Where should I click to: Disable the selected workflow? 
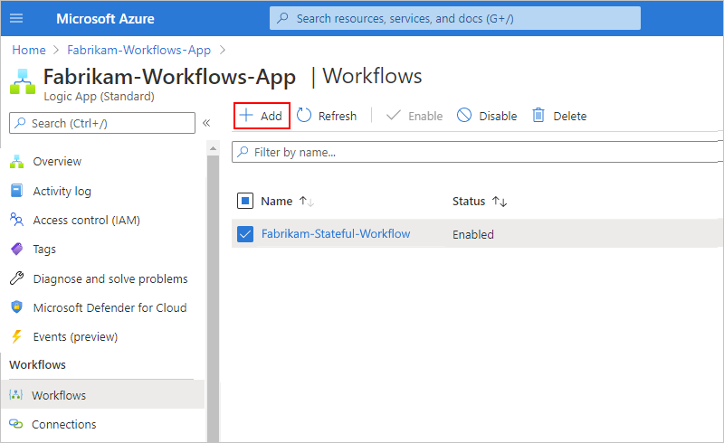click(487, 116)
